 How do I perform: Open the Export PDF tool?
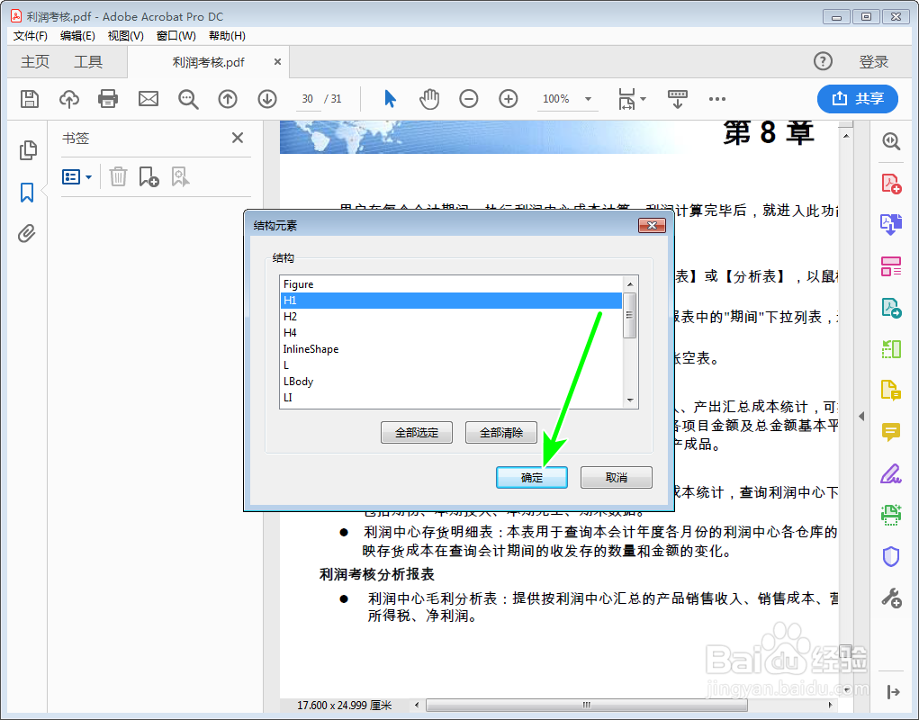pyautogui.click(x=891, y=224)
